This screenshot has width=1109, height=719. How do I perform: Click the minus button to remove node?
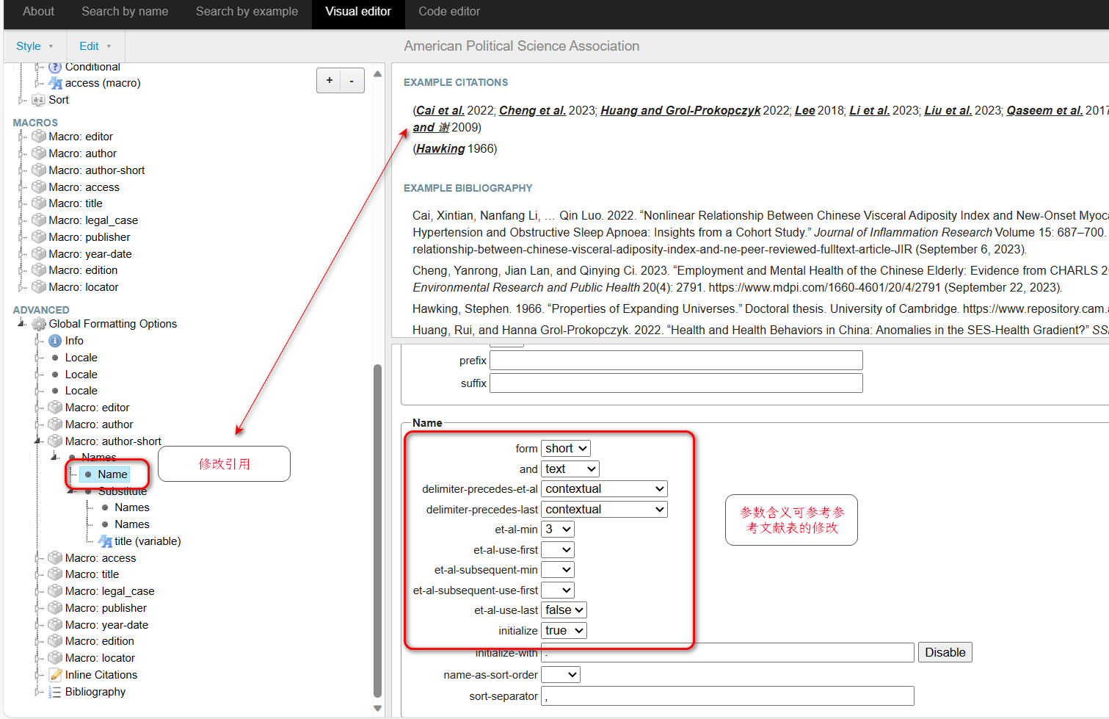click(x=352, y=81)
